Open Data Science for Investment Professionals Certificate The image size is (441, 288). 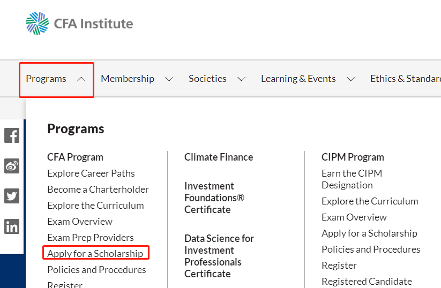[219, 256]
